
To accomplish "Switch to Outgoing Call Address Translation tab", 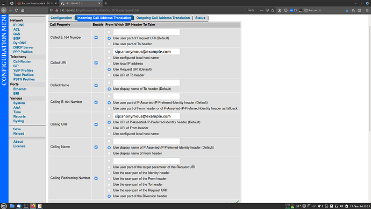I will (163, 18).
